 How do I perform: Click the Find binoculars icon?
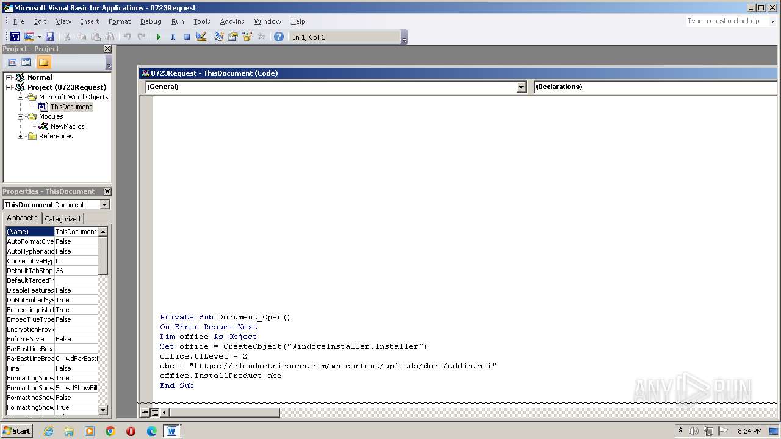[x=110, y=37]
